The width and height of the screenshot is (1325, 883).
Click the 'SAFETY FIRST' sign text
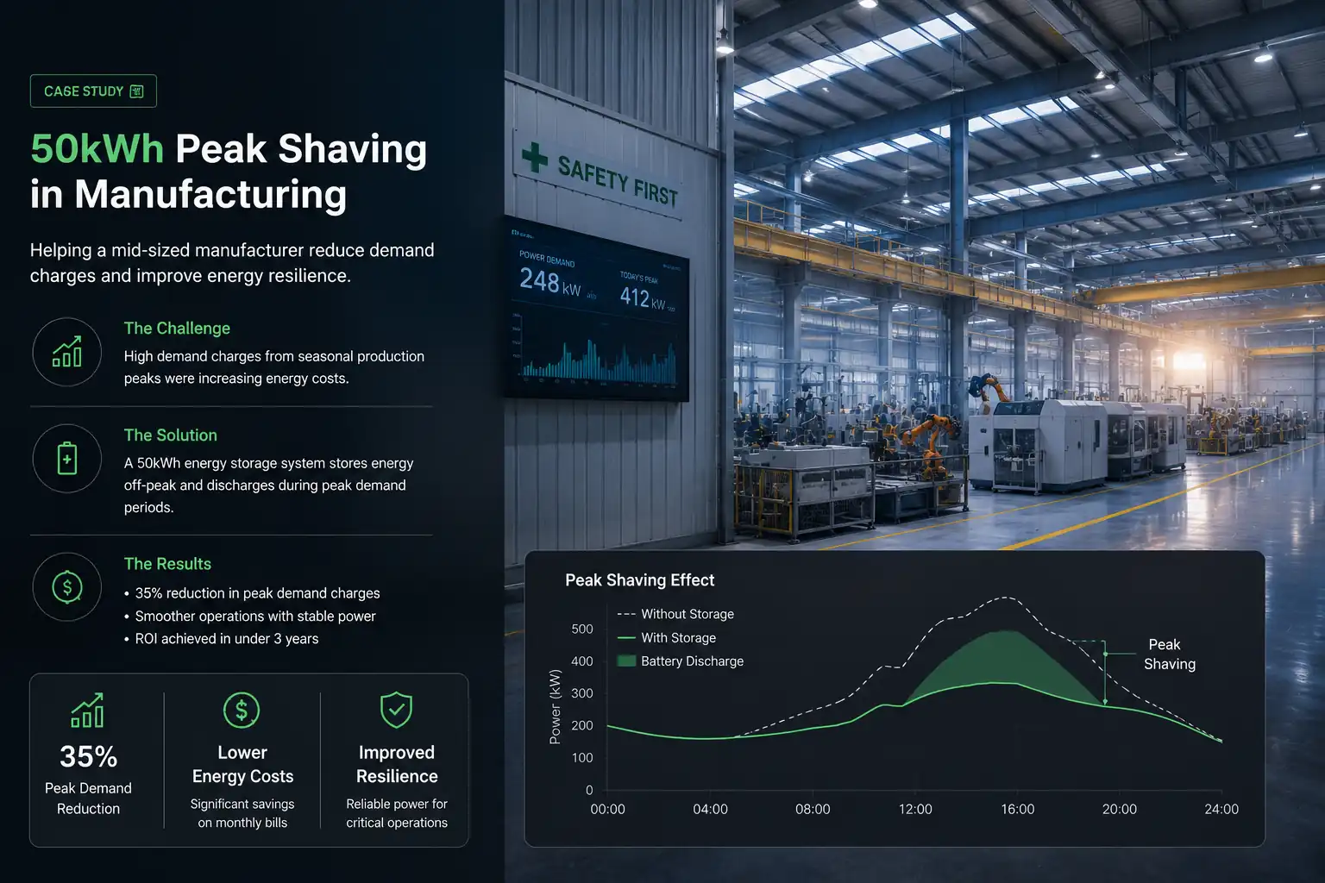pos(618,182)
